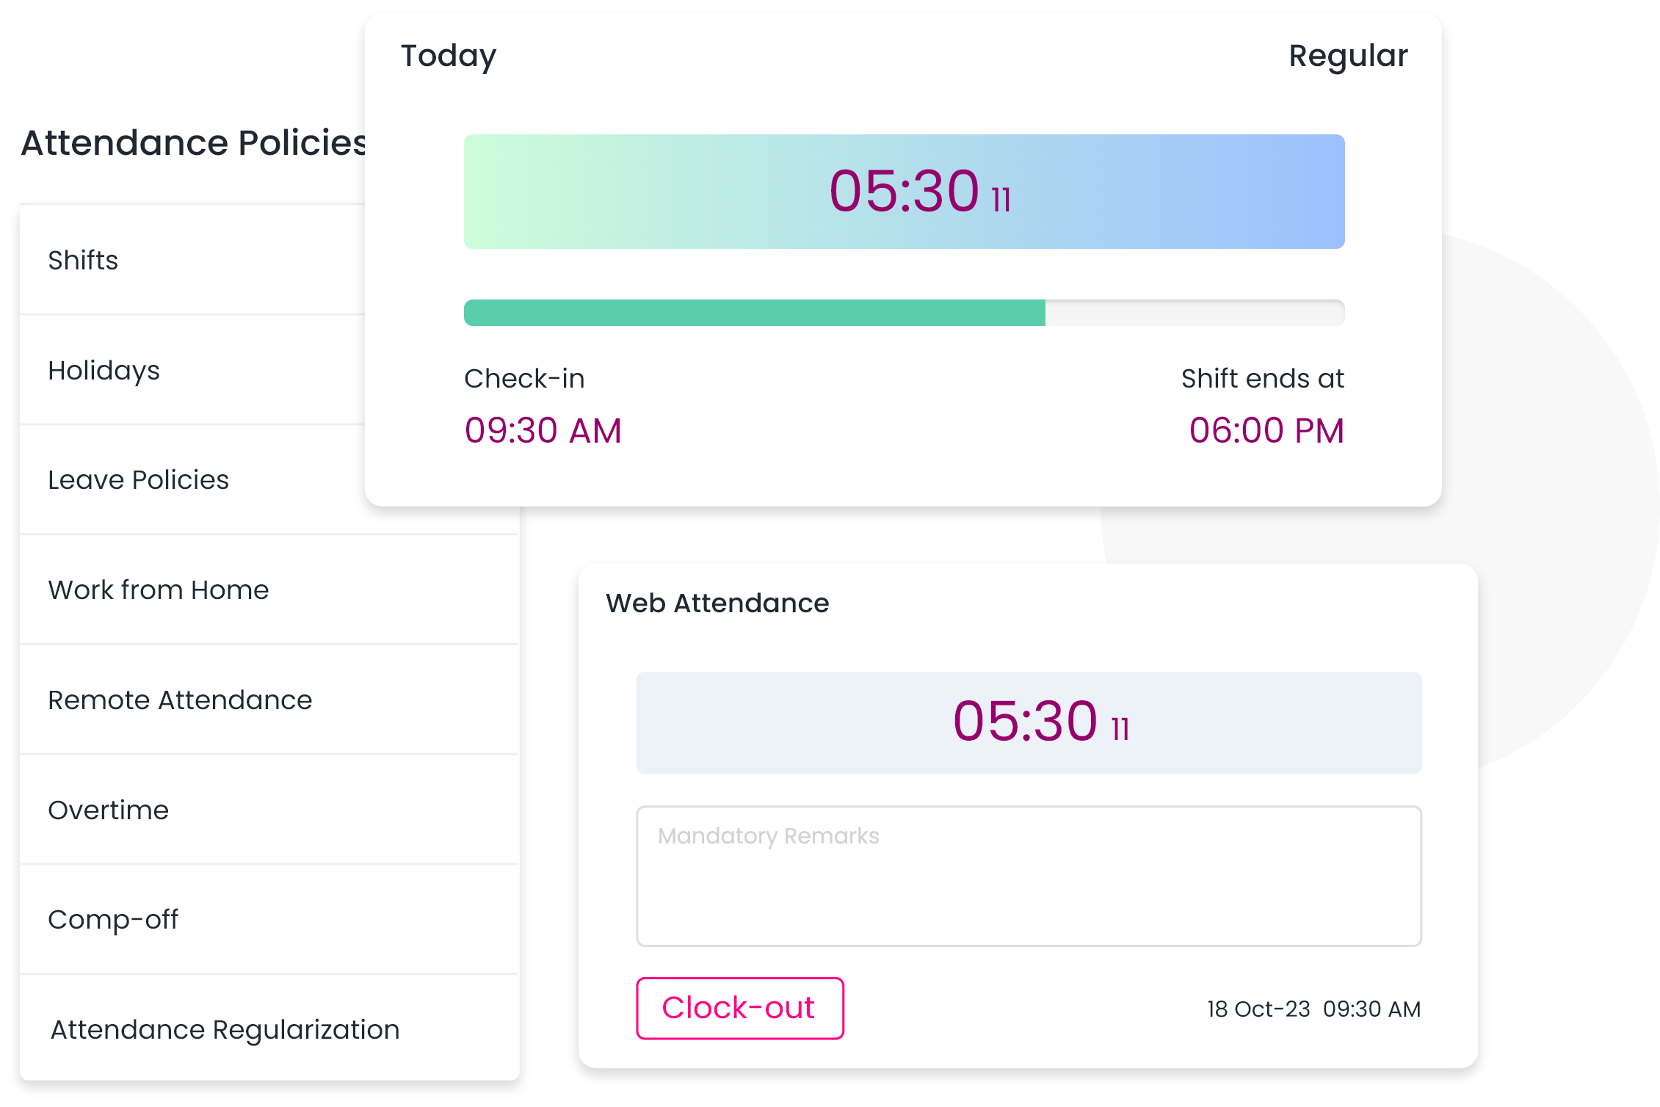Click the gradient 05:30 timer banner
Viewport: 1660px width, 1107px height.
[x=904, y=192]
